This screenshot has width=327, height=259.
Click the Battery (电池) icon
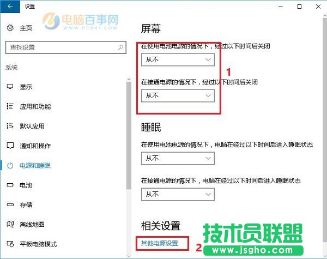click(x=10, y=185)
